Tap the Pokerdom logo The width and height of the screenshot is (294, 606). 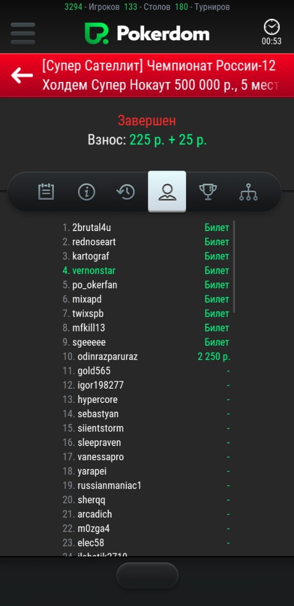pos(147,34)
